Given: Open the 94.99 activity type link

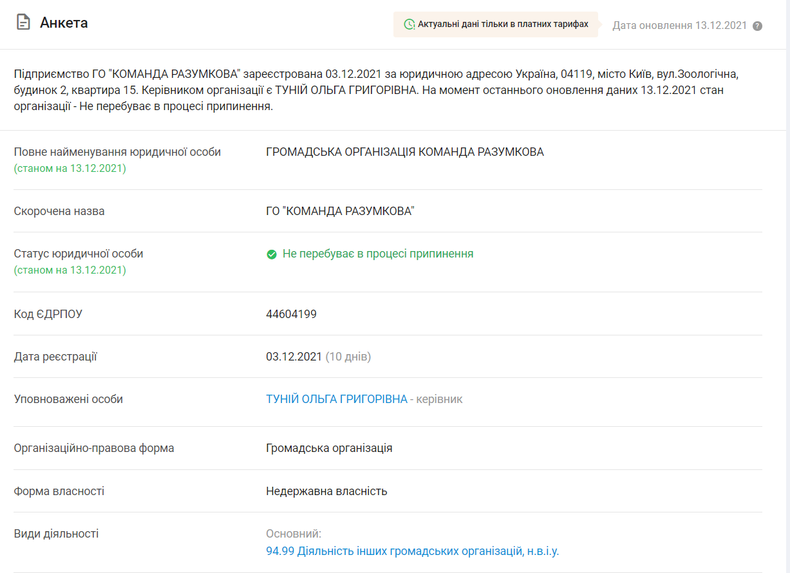Looking at the screenshot, I should click(412, 551).
